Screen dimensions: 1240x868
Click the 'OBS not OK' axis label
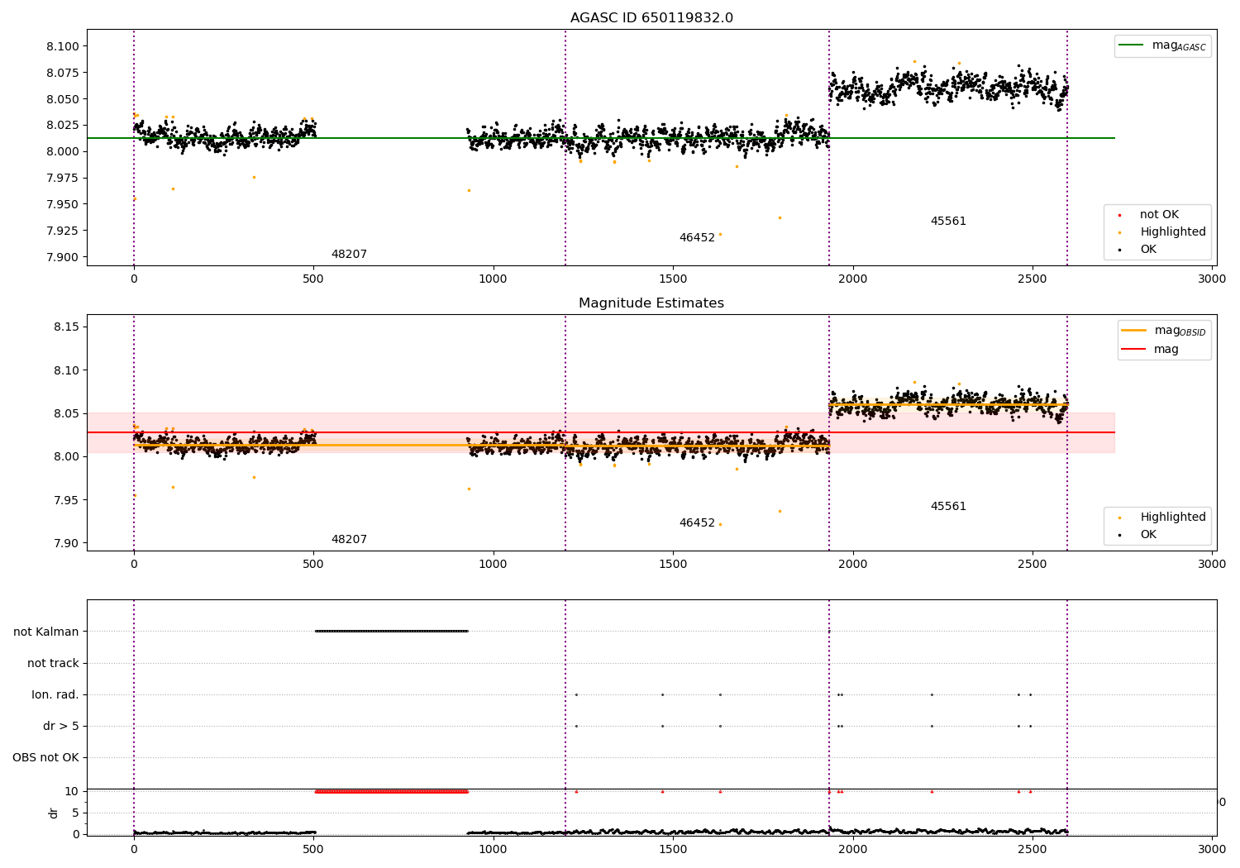tap(45, 758)
